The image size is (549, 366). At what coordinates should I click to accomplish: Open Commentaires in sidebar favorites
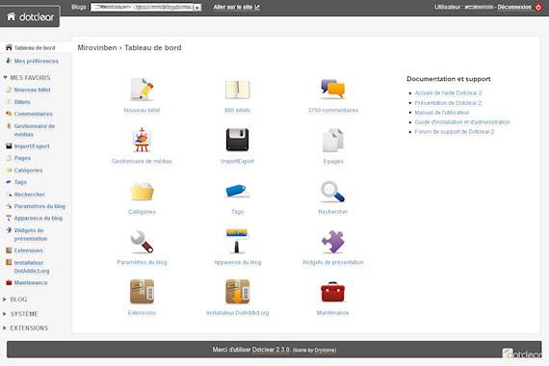pyautogui.click(x=34, y=114)
